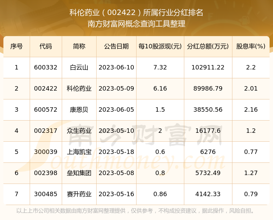273x220 pixels.
Task: Click date 2023-05-09
Action: [x=116, y=89]
